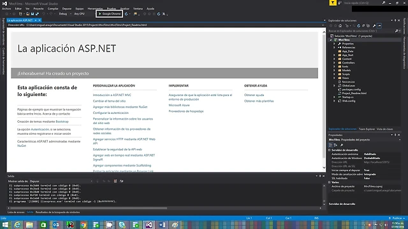Click the Save file toolbar icon
408x229 pixels.
click(x=33, y=14)
